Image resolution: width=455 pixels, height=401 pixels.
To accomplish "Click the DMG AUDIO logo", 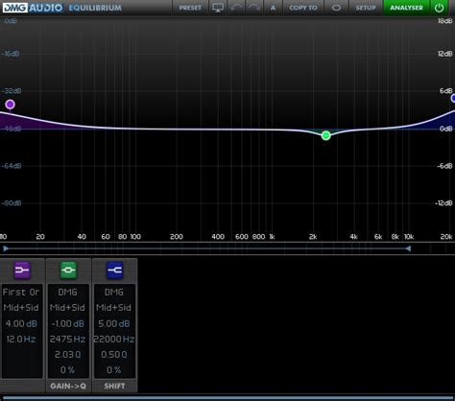I will pos(33,8).
